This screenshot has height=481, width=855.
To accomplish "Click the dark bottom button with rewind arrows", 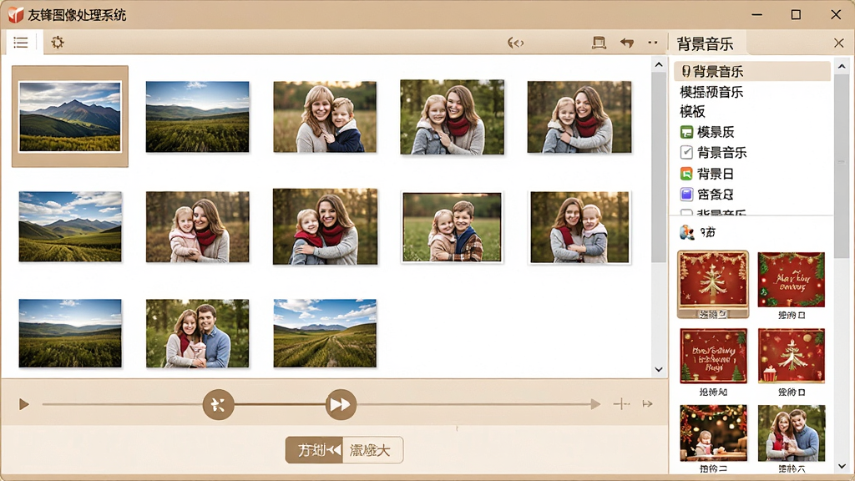I will coord(315,450).
